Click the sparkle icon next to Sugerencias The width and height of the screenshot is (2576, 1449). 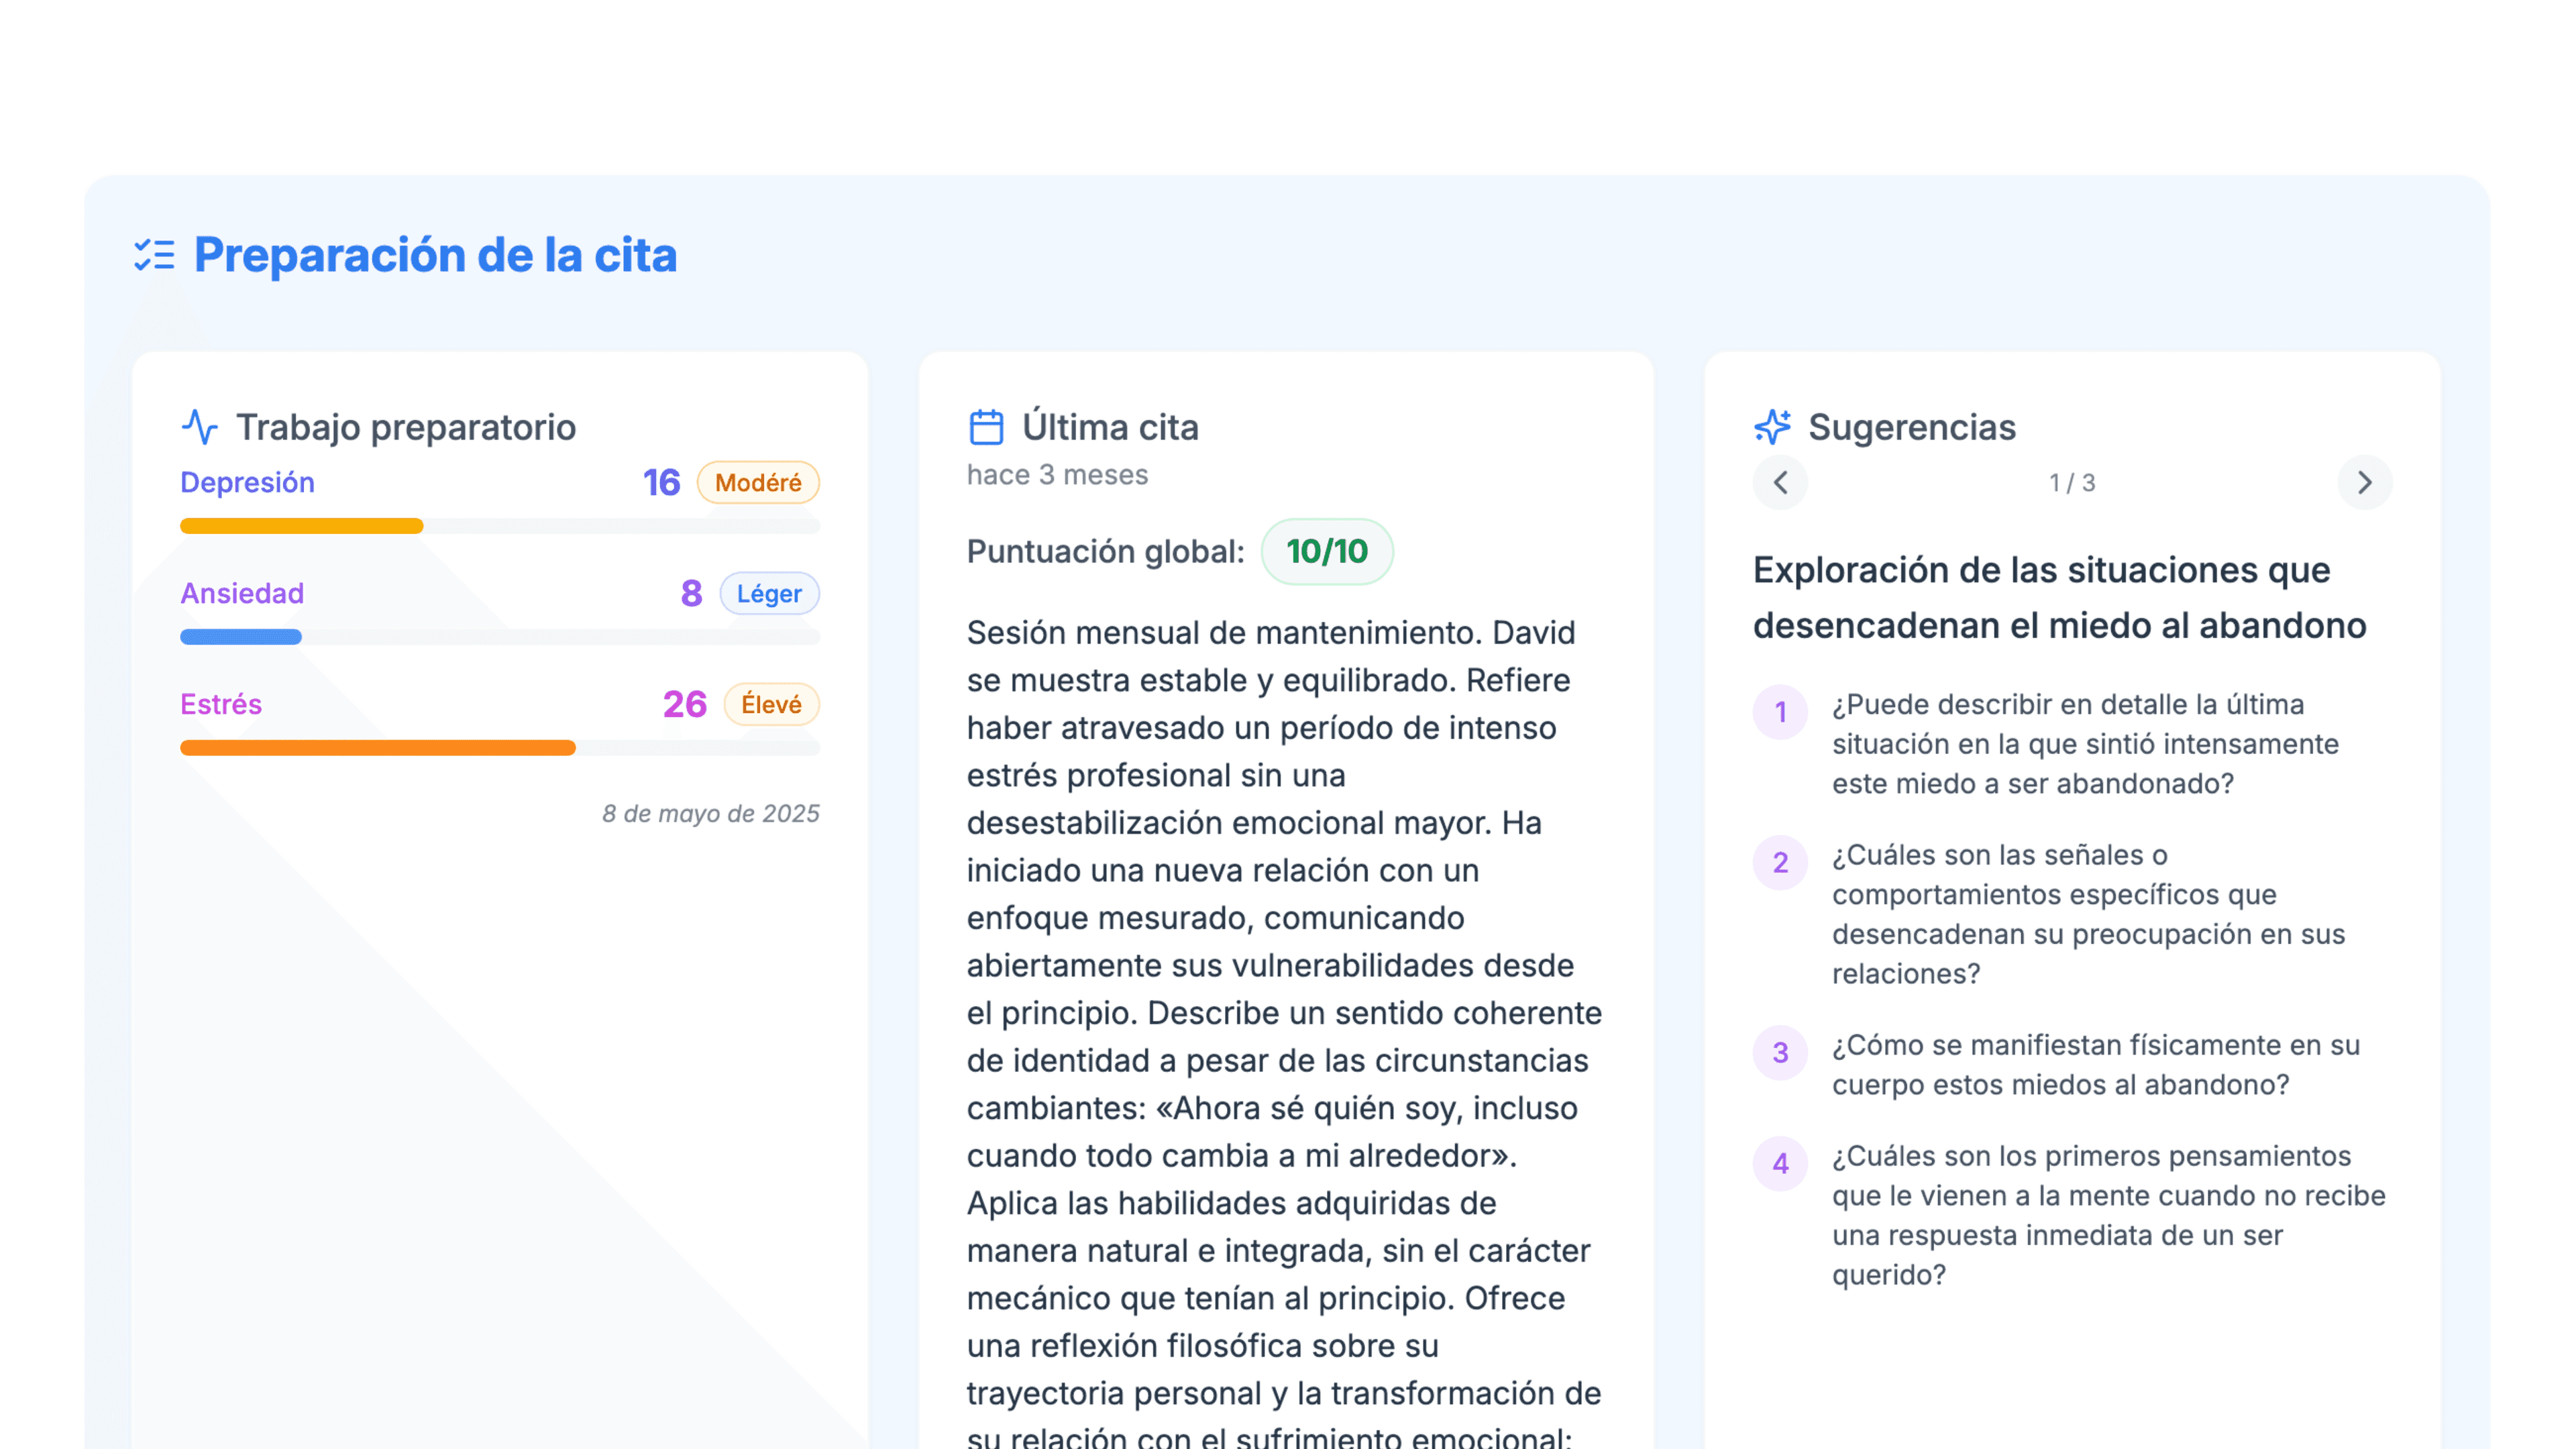tap(1772, 427)
